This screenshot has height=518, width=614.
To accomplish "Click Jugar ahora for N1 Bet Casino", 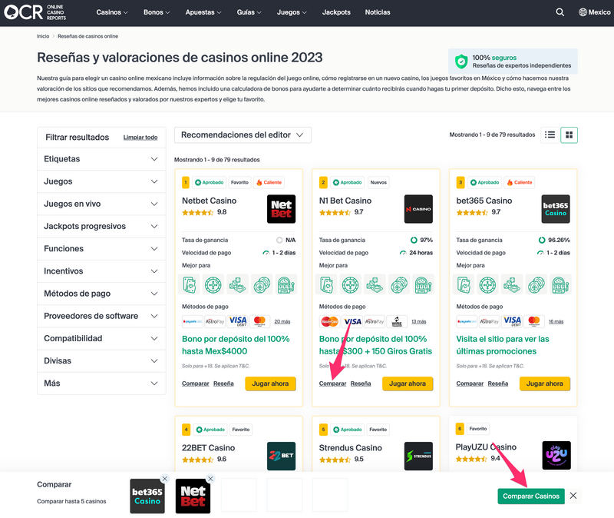I will (408, 384).
